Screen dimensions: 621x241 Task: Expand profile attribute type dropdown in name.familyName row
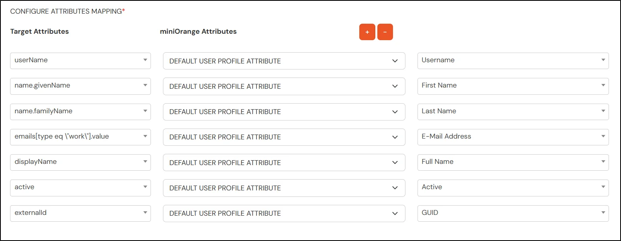tap(284, 112)
